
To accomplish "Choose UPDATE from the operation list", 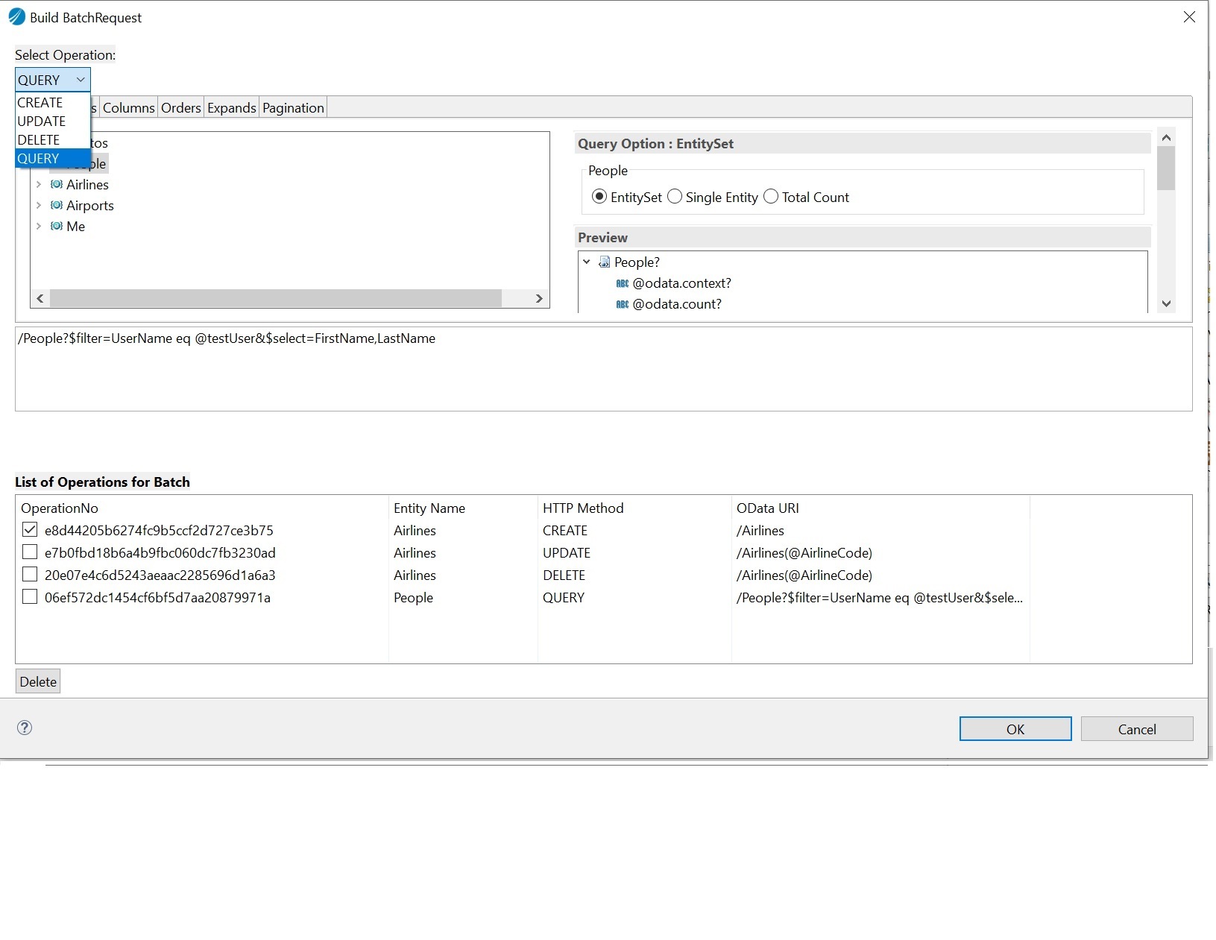I will pyautogui.click(x=52, y=122).
